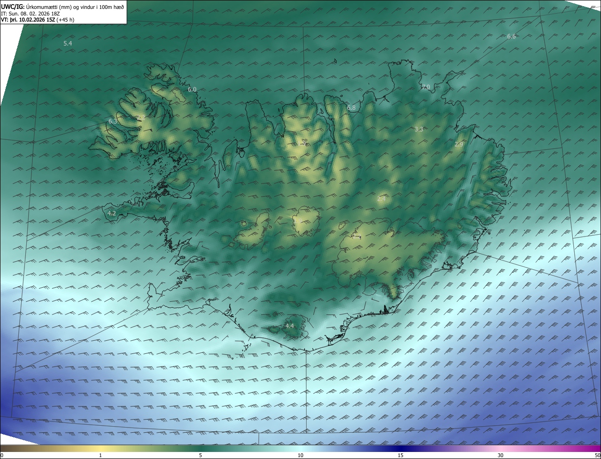This screenshot has width=601, height=459.
Task: Click the 2.4 value on the map
Action: [381, 199]
